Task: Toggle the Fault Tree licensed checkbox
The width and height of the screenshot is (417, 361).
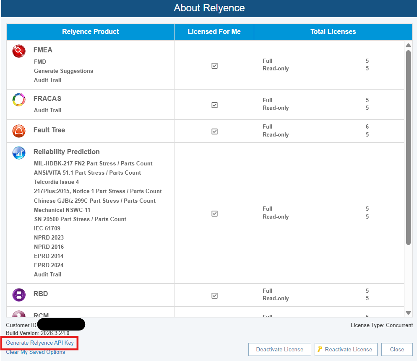Action: 214,132
